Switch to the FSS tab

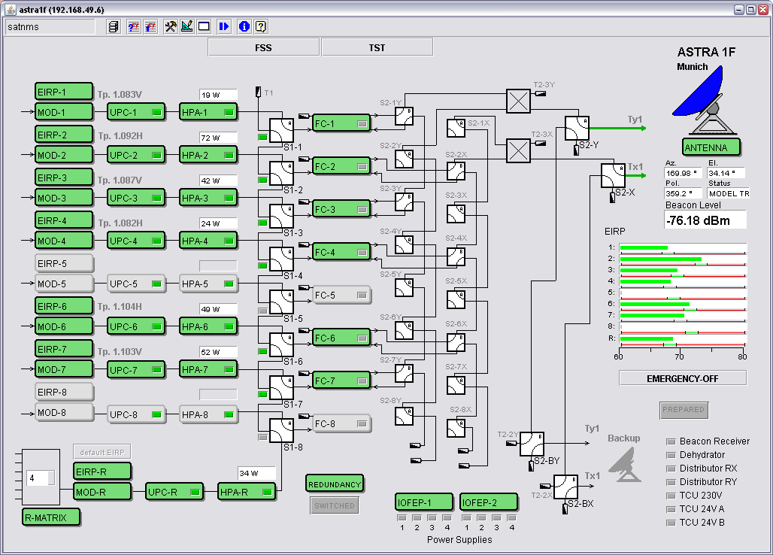[x=262, y=46]
